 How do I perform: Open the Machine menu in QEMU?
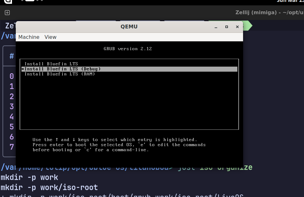click(29, 37)
